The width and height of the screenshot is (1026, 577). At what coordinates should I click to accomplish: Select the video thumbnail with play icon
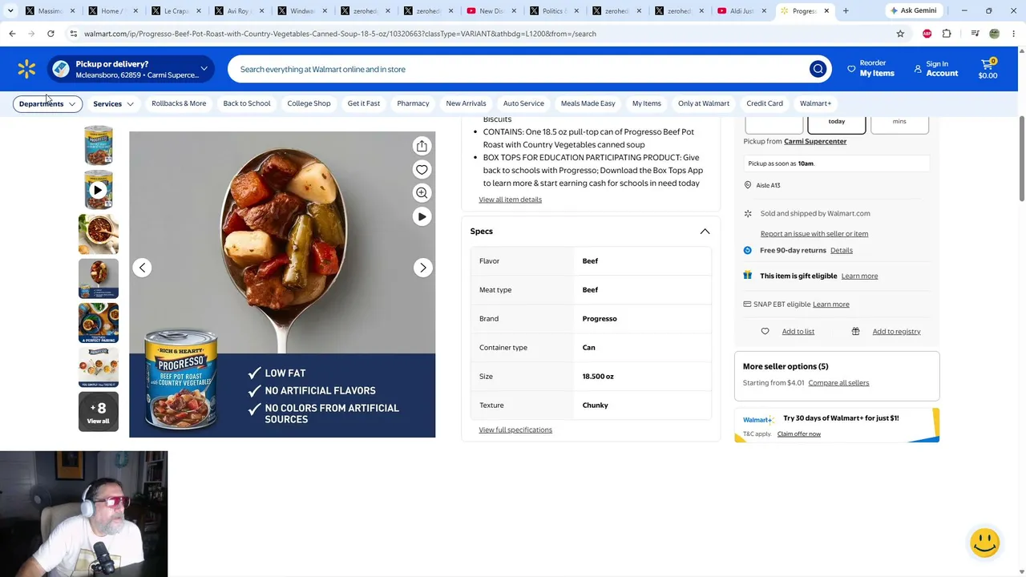(x=99, y=190)
